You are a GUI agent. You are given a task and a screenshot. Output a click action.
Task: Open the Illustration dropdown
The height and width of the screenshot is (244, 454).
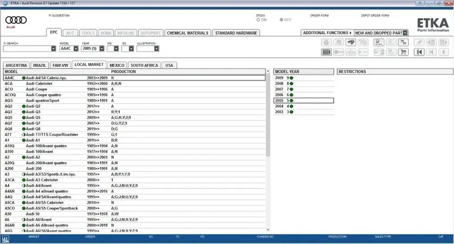(157, 49)
